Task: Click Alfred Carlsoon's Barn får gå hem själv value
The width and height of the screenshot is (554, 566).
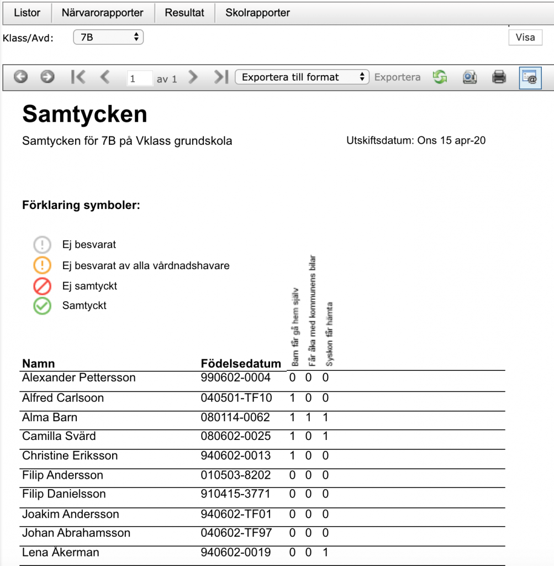Action: click(292, 398)
